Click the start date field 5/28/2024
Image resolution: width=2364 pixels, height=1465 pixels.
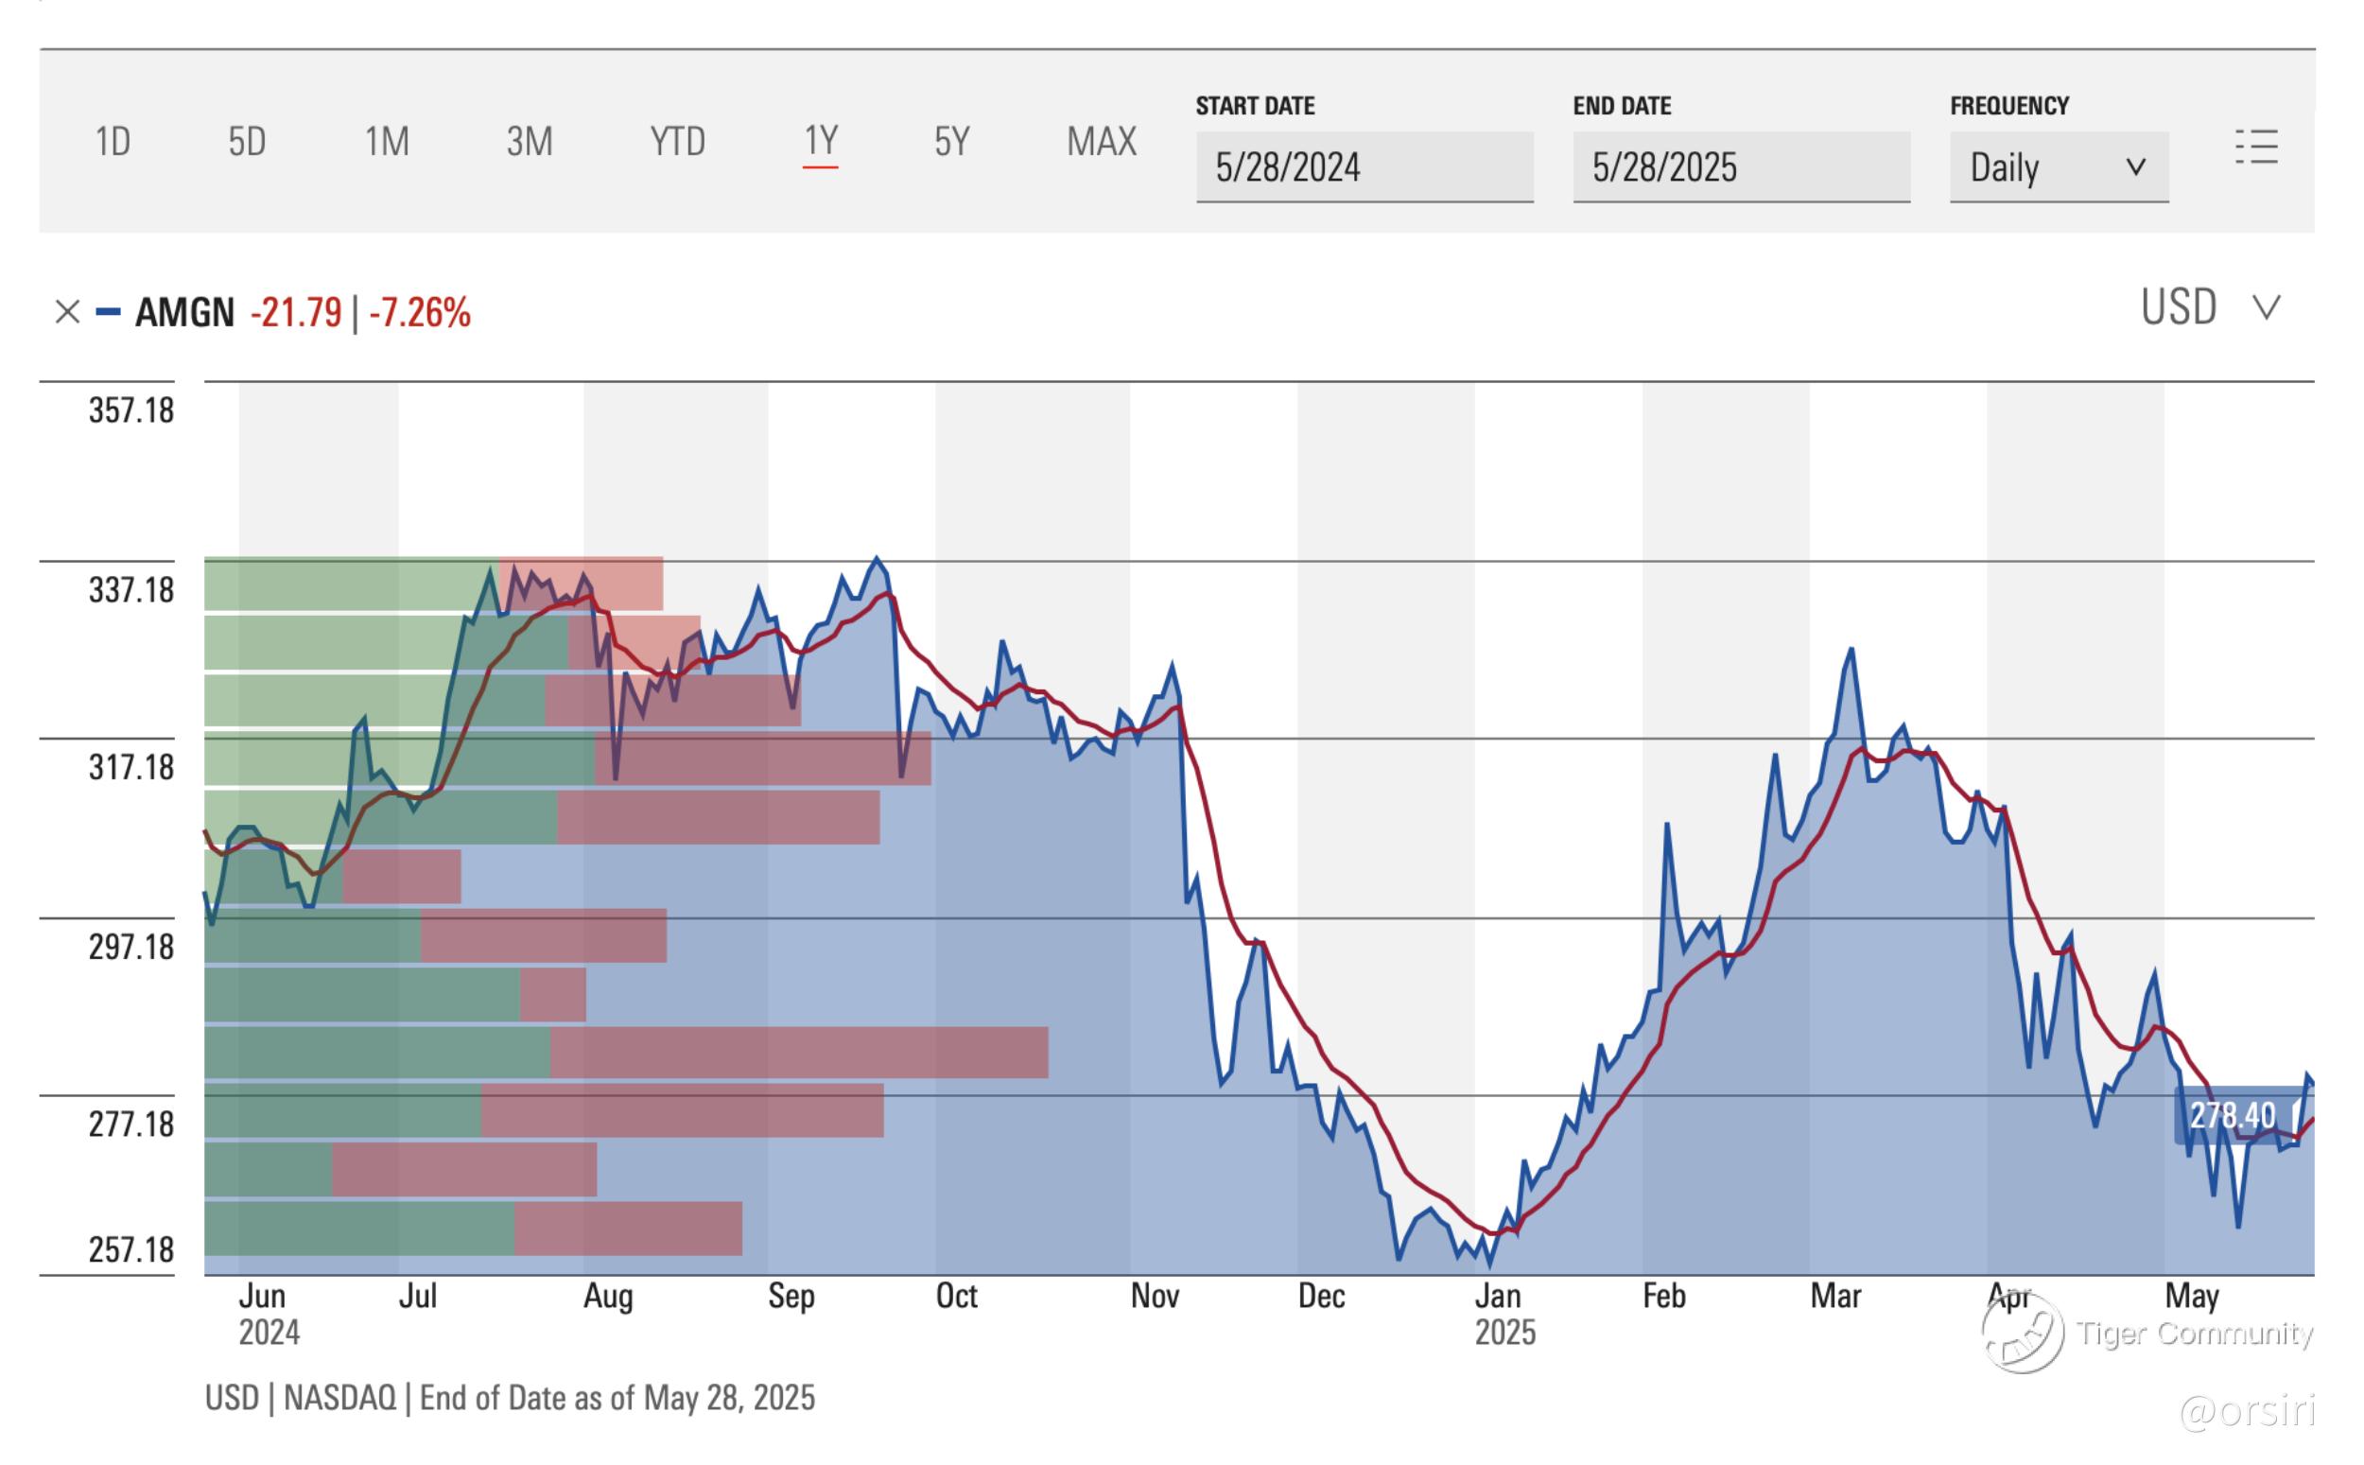tap(1364, 167)
